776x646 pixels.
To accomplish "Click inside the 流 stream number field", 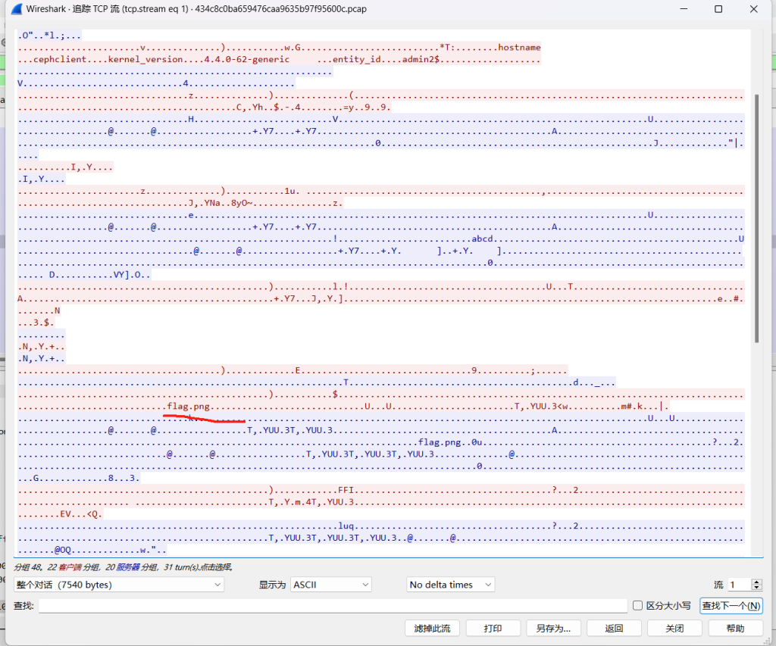I will [x=738, y=585].
